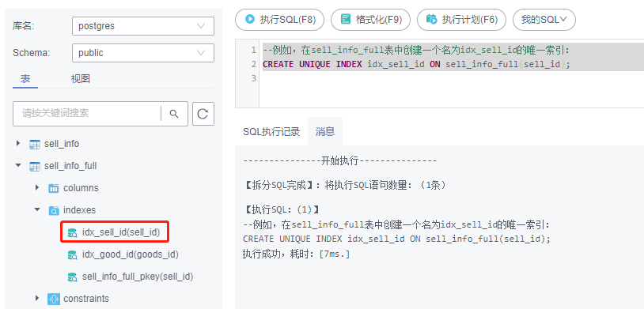Select the constraints tree label
This screenshot has height=309, width=644.
[x=85, y=298]
